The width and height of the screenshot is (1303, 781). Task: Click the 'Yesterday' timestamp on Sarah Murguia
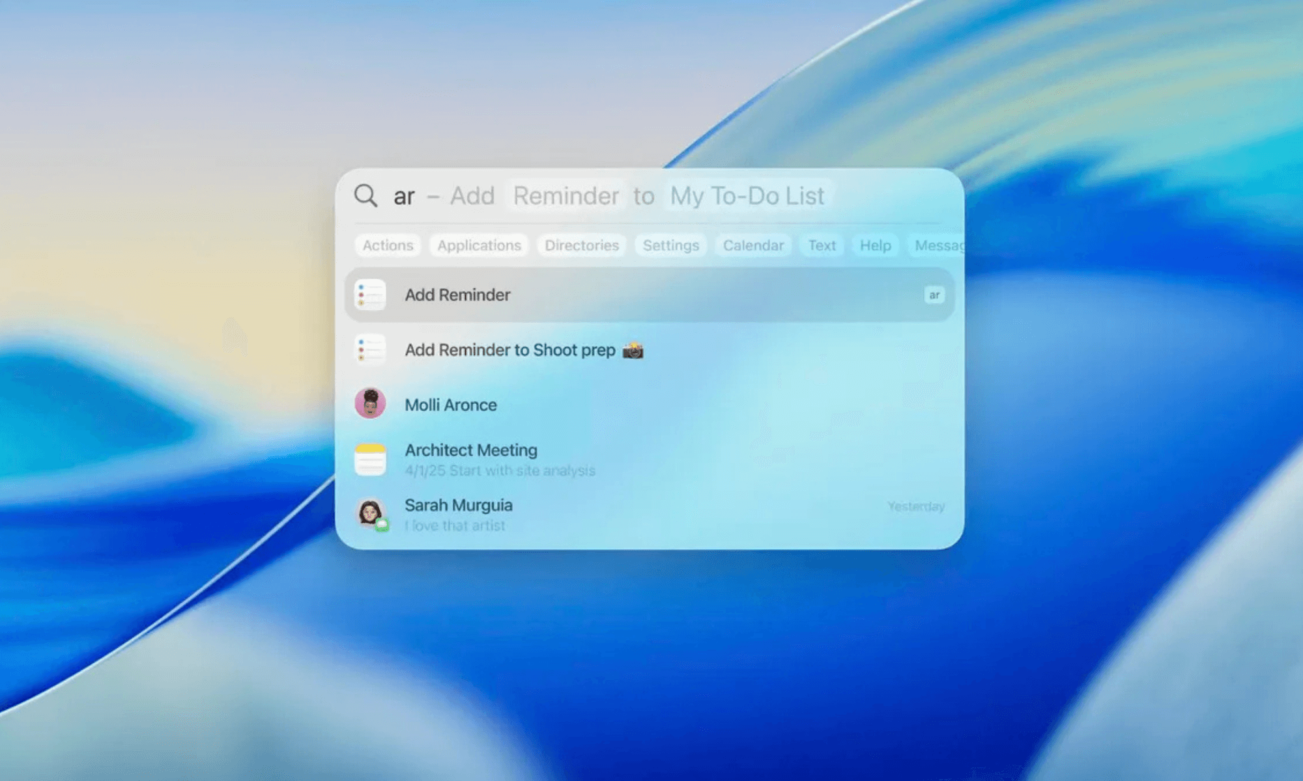[915, 506]
